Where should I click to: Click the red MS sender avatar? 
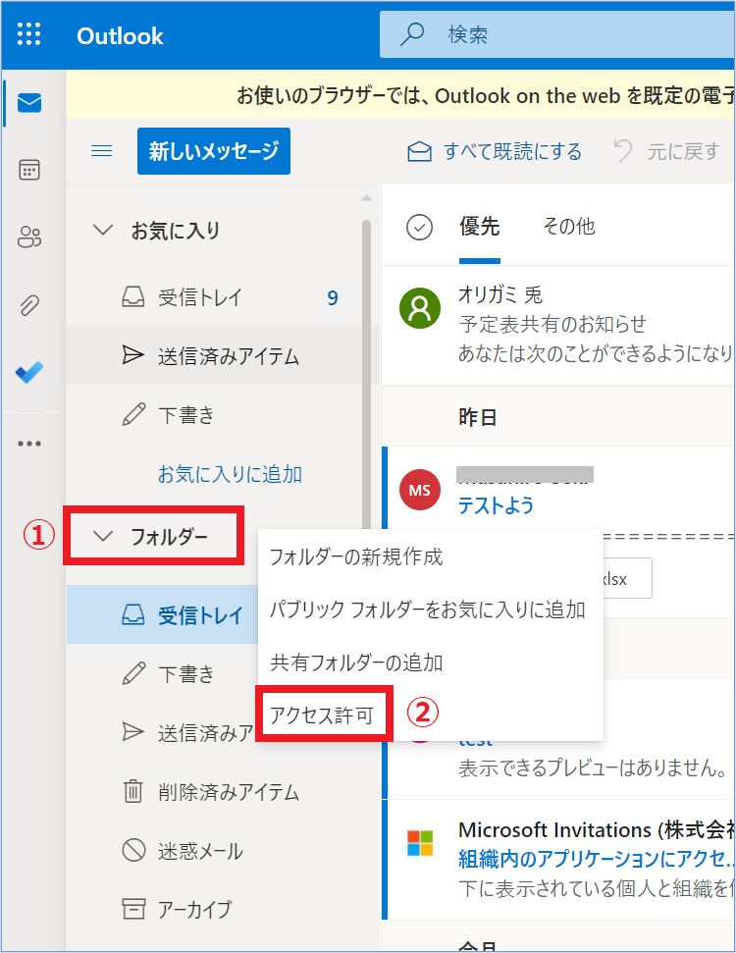coord(420,490)
